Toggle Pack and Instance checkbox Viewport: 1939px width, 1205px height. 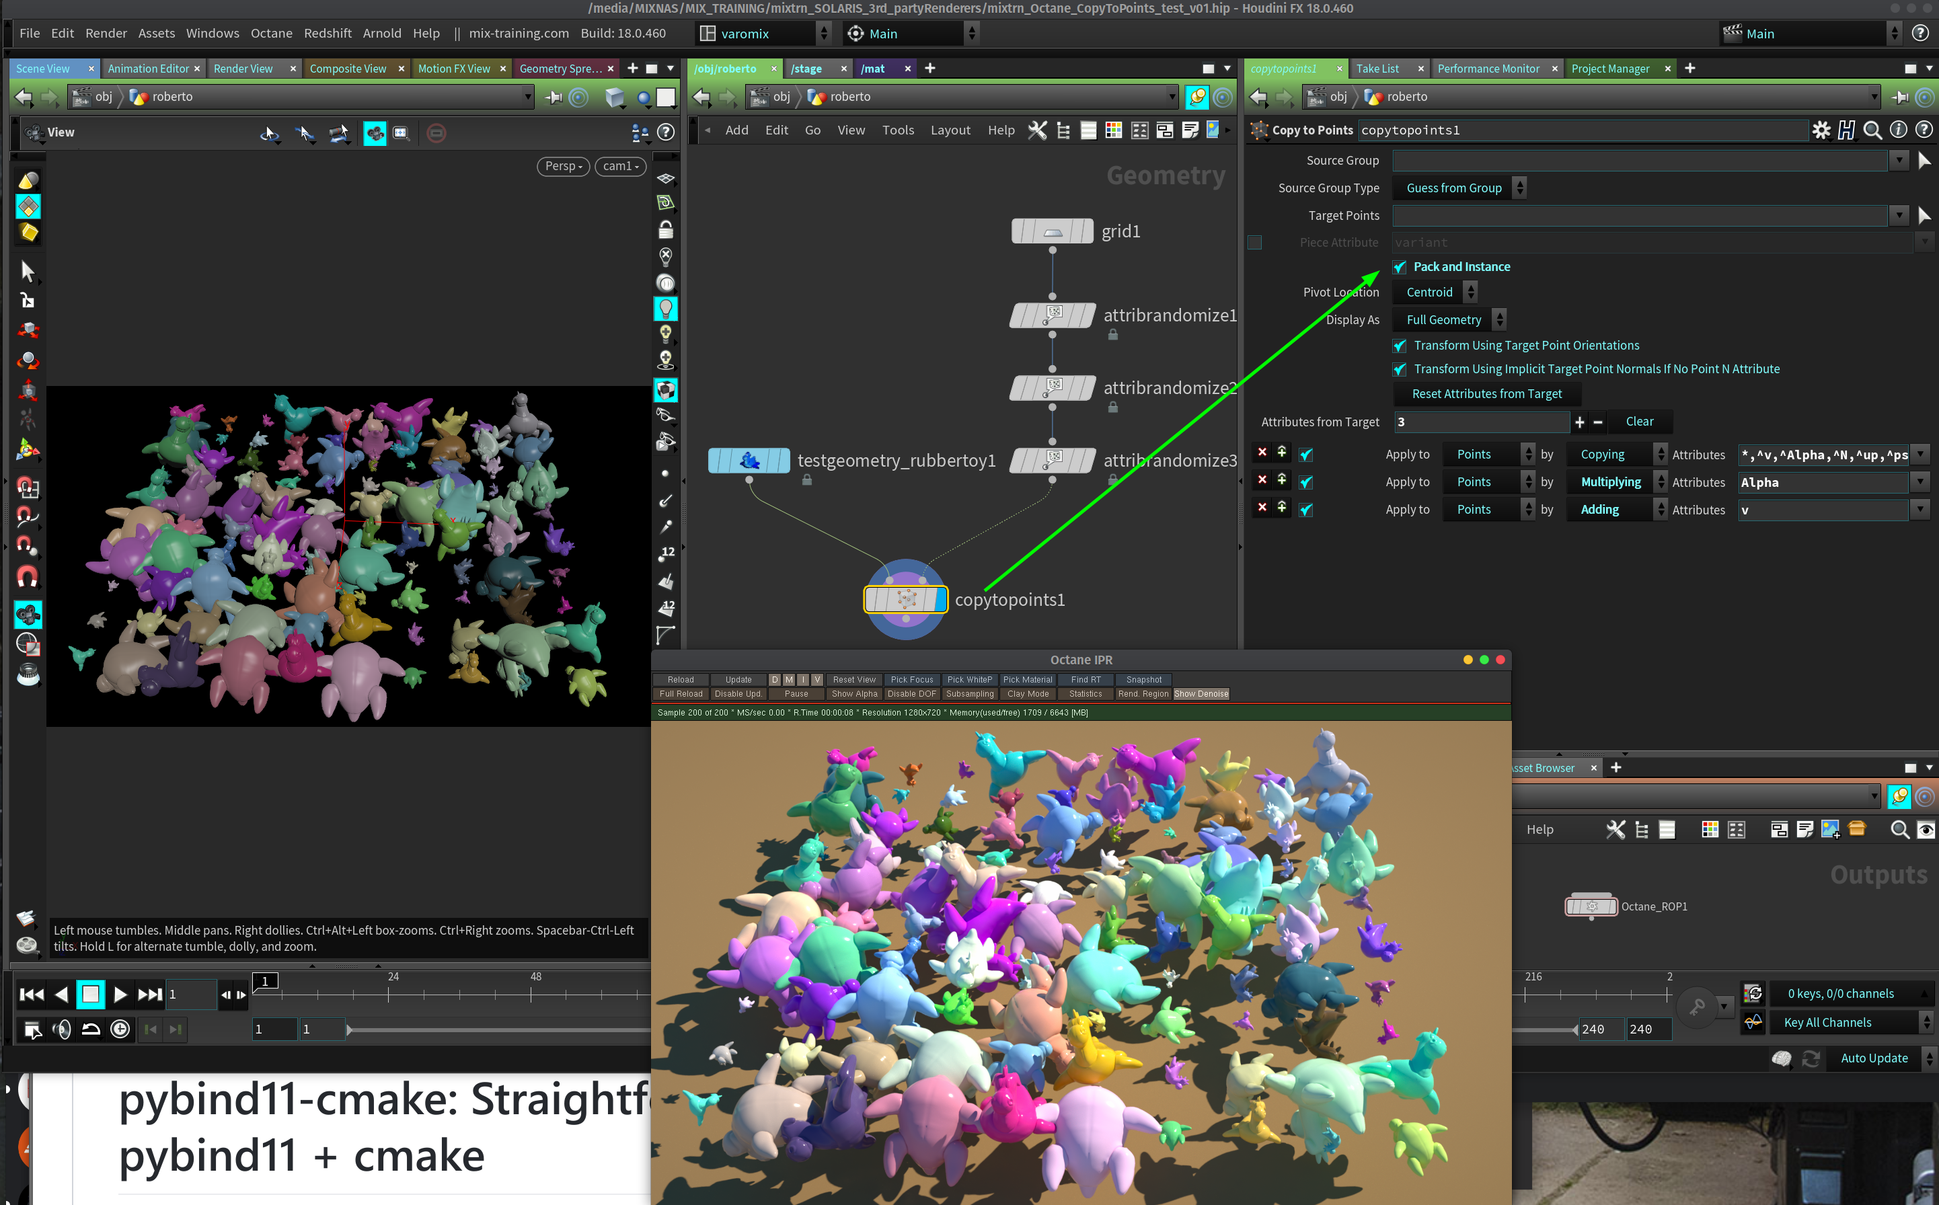[1400, 267]
